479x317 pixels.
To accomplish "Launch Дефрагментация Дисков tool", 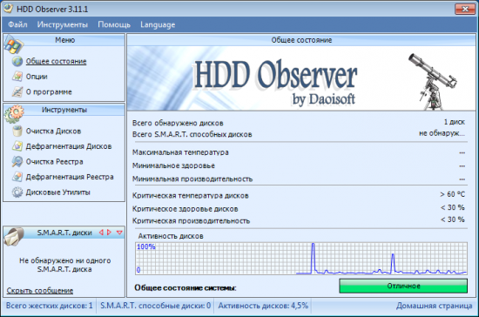I will click(69, 146).
